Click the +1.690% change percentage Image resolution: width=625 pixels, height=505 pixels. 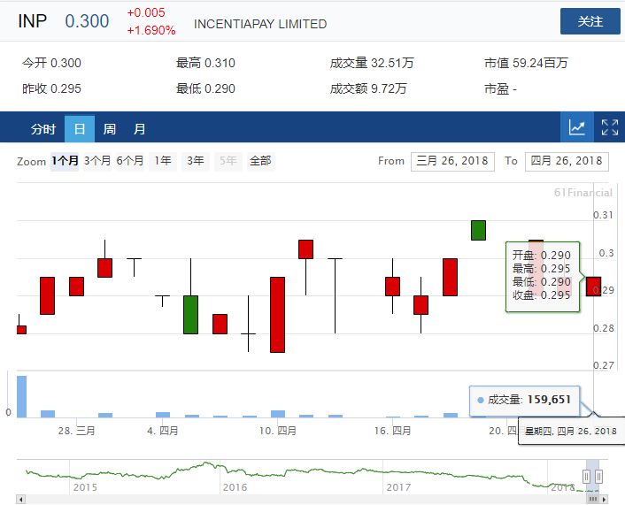(x=151, y=30)
